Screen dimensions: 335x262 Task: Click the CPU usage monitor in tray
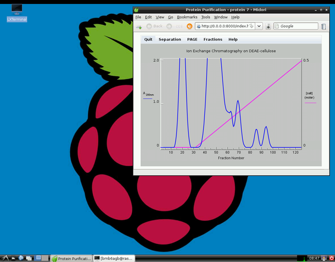(302, 258)
